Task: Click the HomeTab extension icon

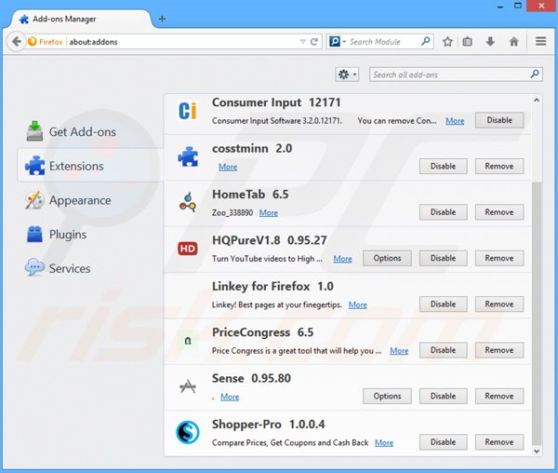Action: point(188,202)
